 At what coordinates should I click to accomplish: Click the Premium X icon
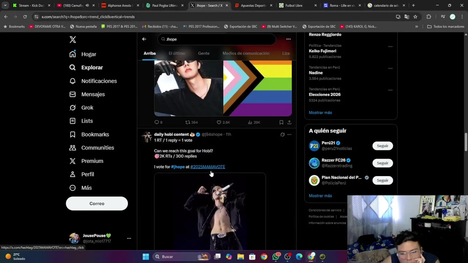[73, 161]
